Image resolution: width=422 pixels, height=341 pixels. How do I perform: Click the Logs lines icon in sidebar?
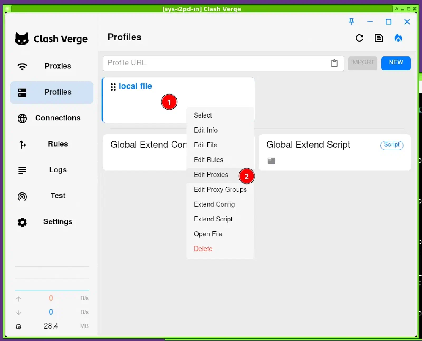(22, 170)
